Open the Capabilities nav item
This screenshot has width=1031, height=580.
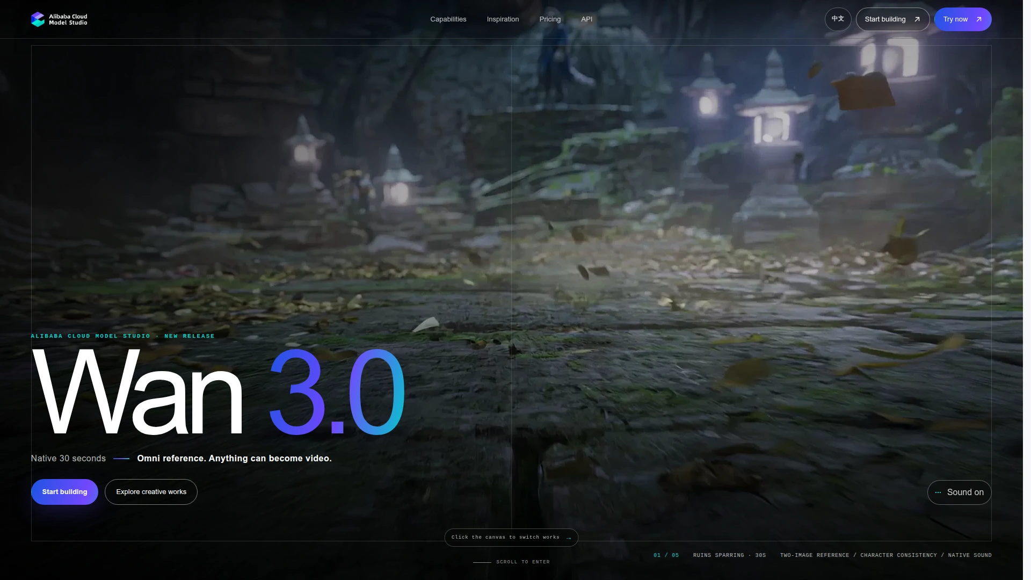point(448,19)
